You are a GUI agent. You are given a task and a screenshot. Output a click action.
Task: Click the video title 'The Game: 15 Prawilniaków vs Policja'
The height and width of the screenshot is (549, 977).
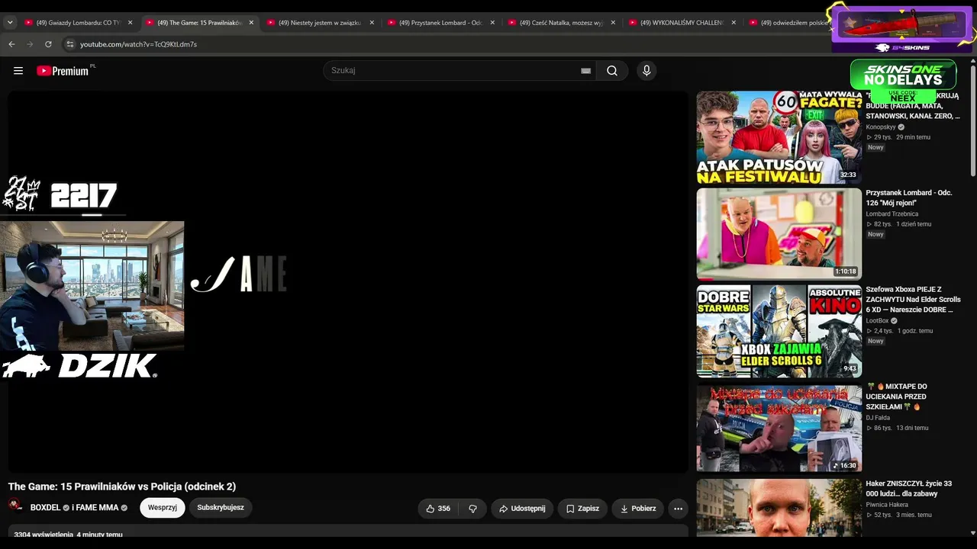click(122, 486)
